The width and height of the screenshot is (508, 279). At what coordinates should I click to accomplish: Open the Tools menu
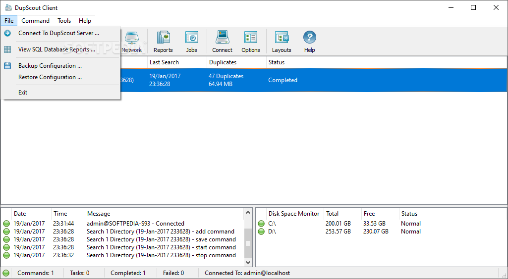coord(64,21)
